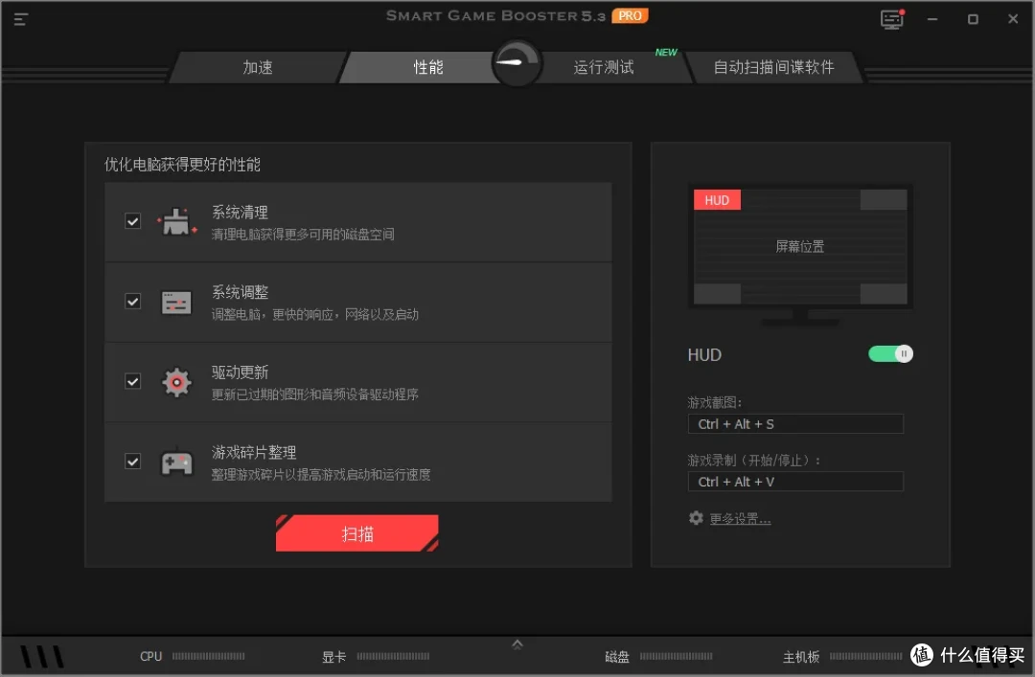
Task: Open the feedback monitor icon
Action: [x=892, y=19]
